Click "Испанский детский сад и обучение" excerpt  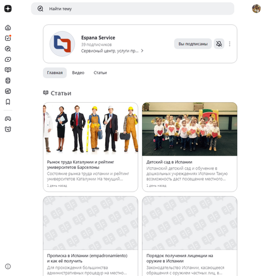click(187, 173)
